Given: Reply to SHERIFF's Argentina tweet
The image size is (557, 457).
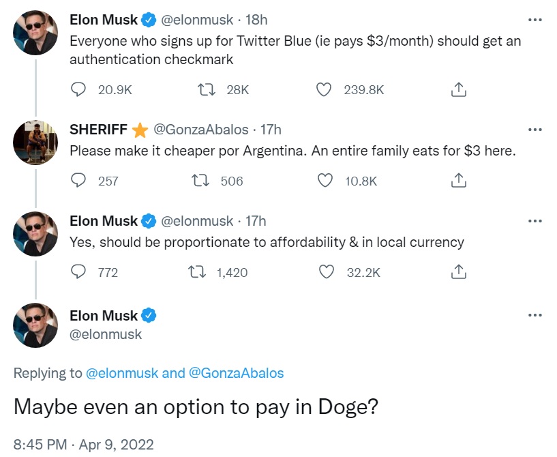Looking at the screenshot, I should click(x=78, y=180).
